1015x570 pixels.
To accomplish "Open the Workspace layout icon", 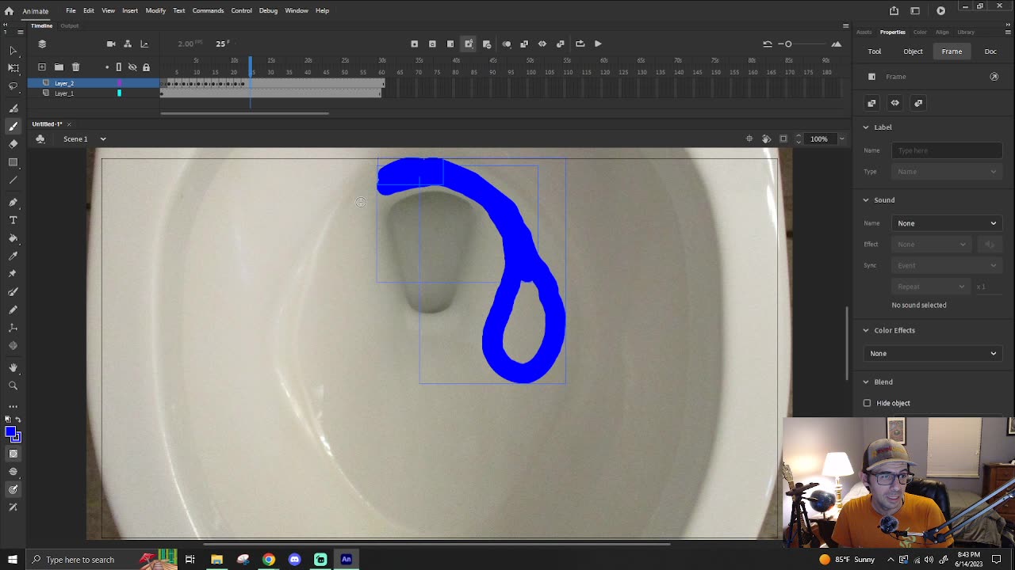I will (x=915, y=10).
